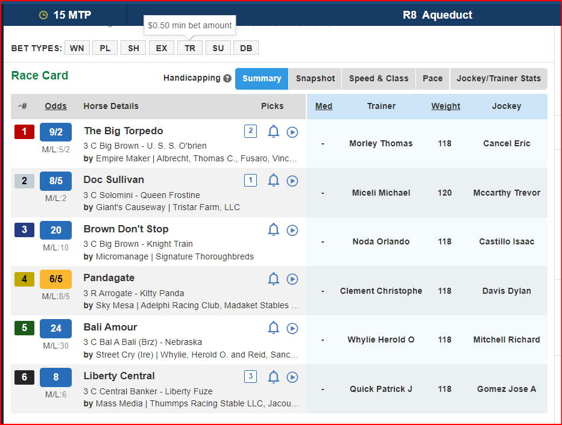The height and width of the screenshot is (425, 562).
Task: Sort race card by Odds column
Action: pos(55,106)
